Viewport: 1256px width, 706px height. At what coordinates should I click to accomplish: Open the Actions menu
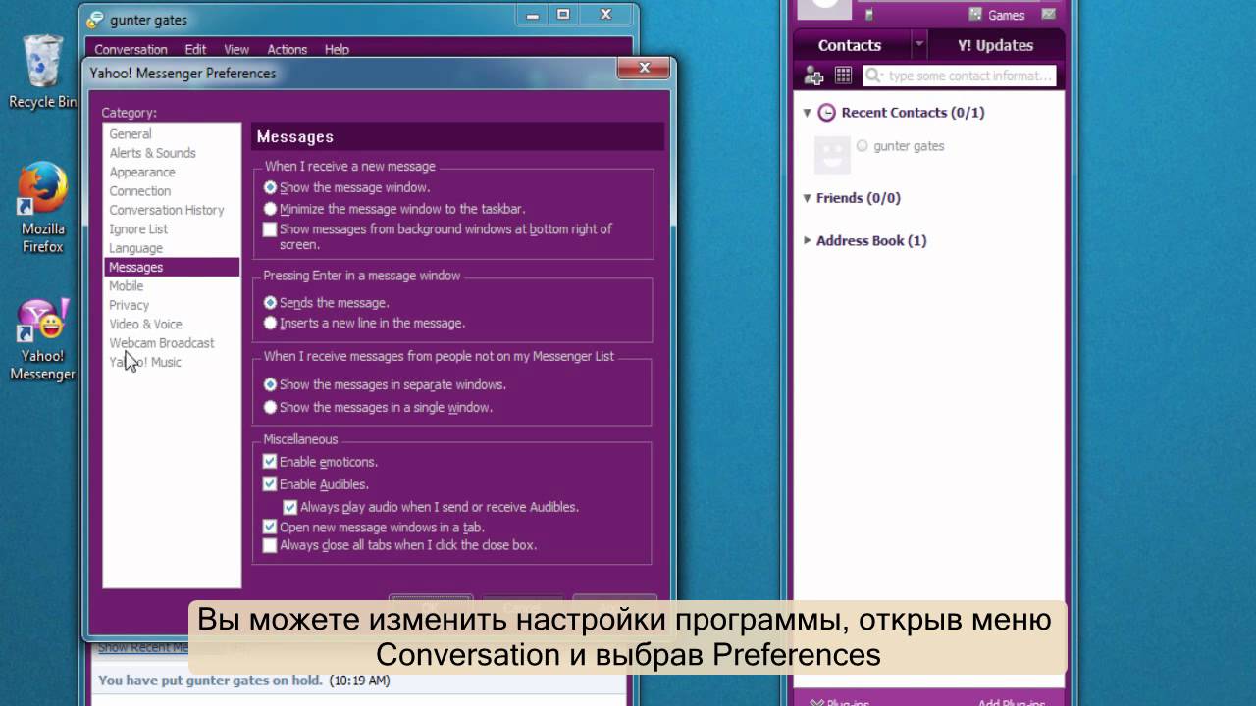pyautogui.click(x=288, y=50)
